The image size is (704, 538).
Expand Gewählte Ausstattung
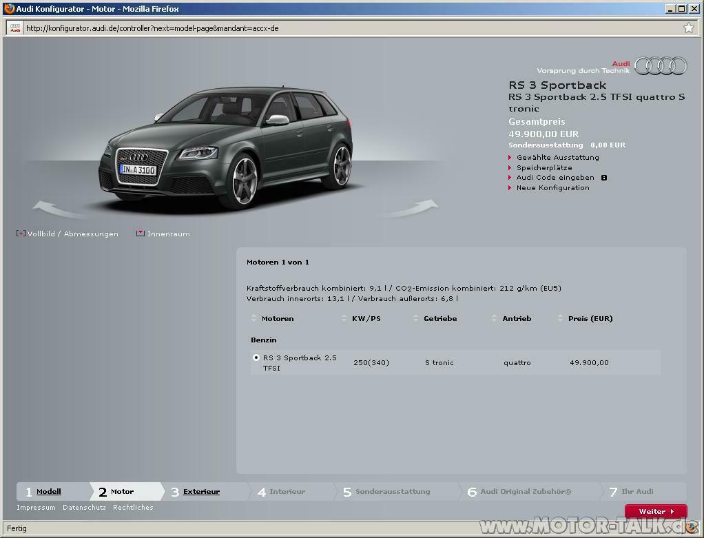559,157
